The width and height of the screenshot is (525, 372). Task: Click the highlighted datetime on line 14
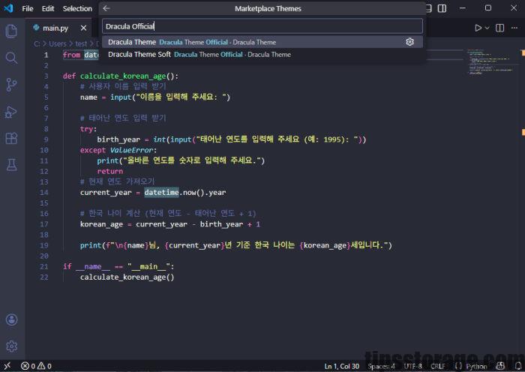161,192
